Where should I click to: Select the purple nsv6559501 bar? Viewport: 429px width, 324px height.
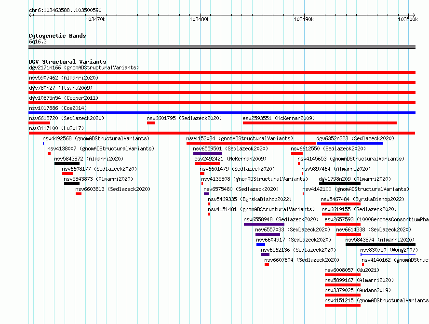pos(208,153)
